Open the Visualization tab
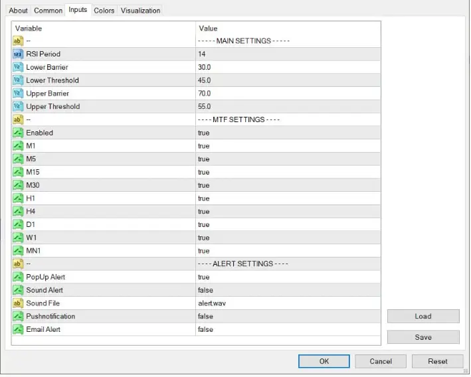471x377 pixels. 140,11
